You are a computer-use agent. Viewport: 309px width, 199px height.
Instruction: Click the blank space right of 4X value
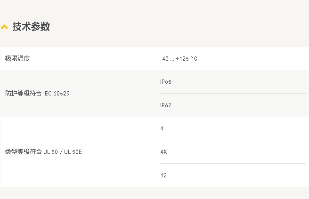tap(236, 152)
